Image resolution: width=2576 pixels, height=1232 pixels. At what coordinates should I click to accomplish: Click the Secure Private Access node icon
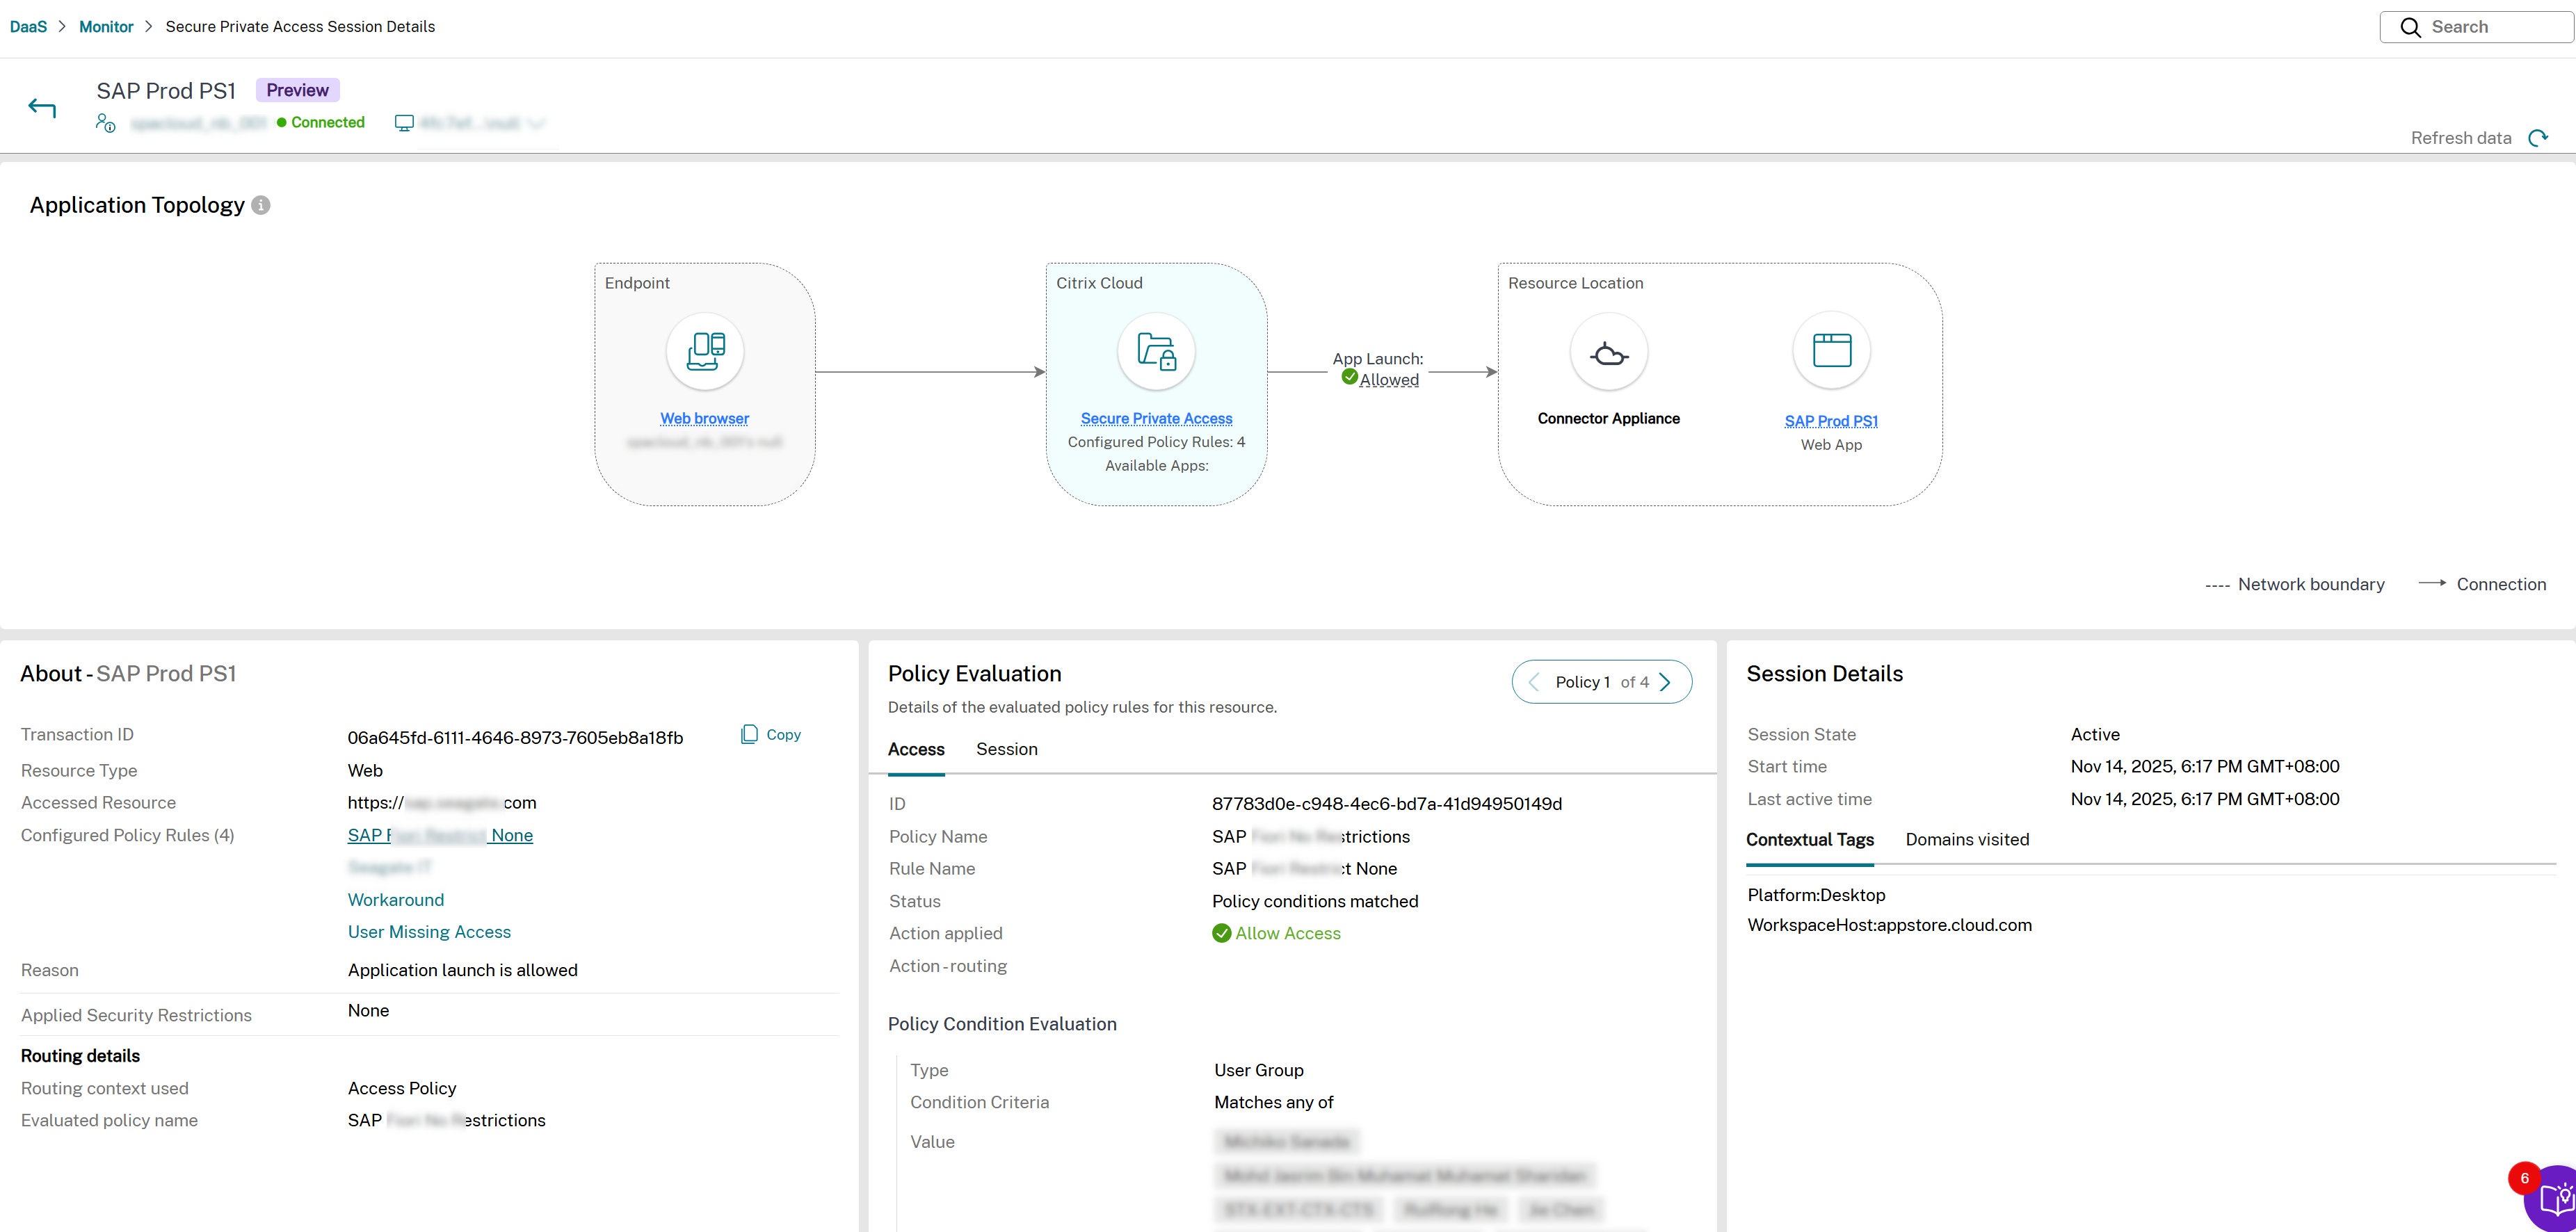click(1156, 352)
